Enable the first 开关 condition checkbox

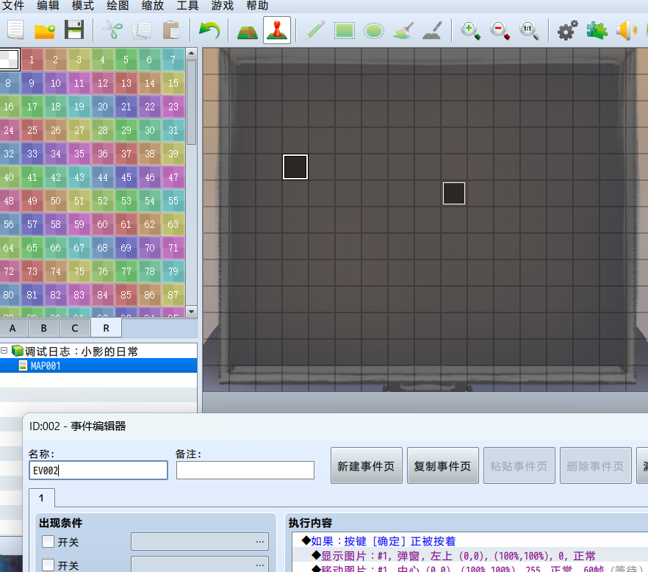[x=48, y=542]
